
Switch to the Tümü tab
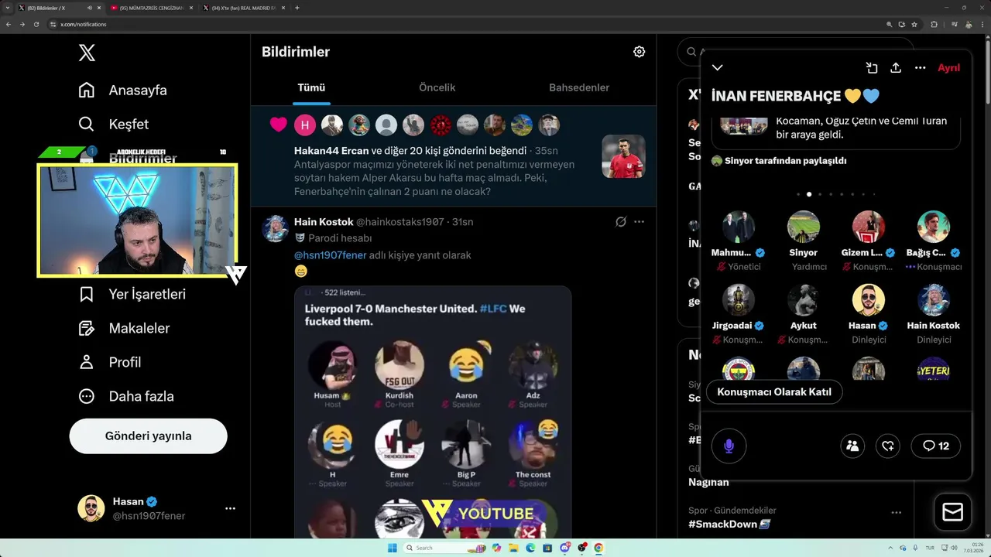[311, 87]
